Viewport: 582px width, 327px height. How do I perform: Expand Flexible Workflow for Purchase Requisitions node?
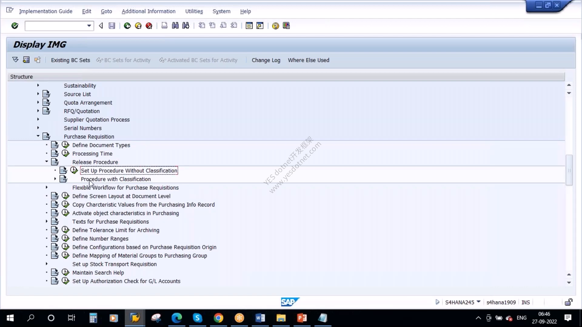pos(46,187)
